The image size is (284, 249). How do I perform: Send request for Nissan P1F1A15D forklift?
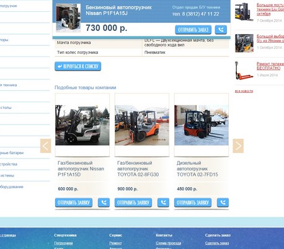[74, 203]
